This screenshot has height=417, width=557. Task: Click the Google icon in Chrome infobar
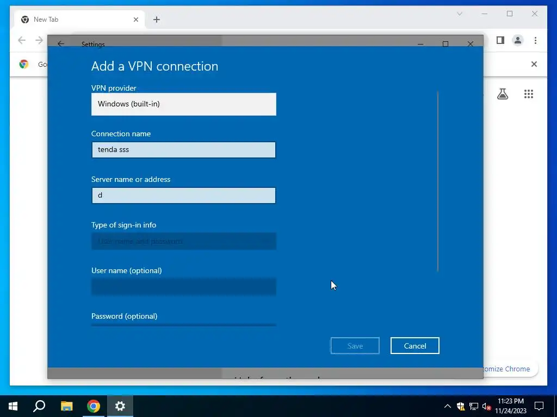pyautogui.click(x=24, y=64)
